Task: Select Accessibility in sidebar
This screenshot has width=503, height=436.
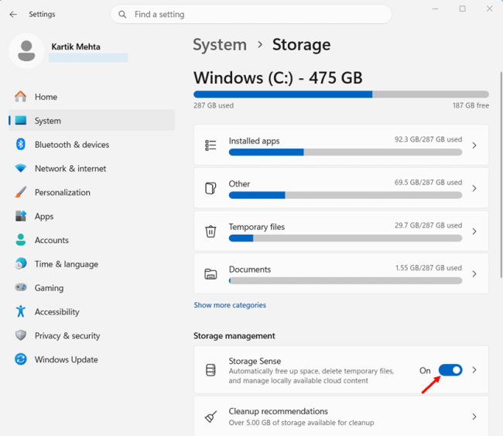Action: pyautogui.click(x=92, y=312)
